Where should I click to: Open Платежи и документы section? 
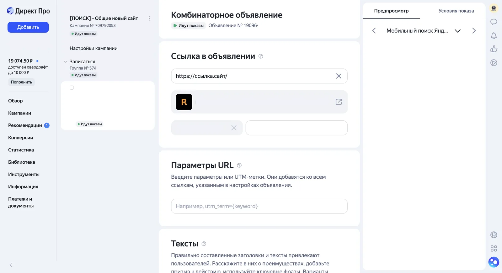click(21, 202)
